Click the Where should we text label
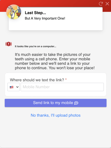This screenshot has height=148, width=111. (37, 80)
